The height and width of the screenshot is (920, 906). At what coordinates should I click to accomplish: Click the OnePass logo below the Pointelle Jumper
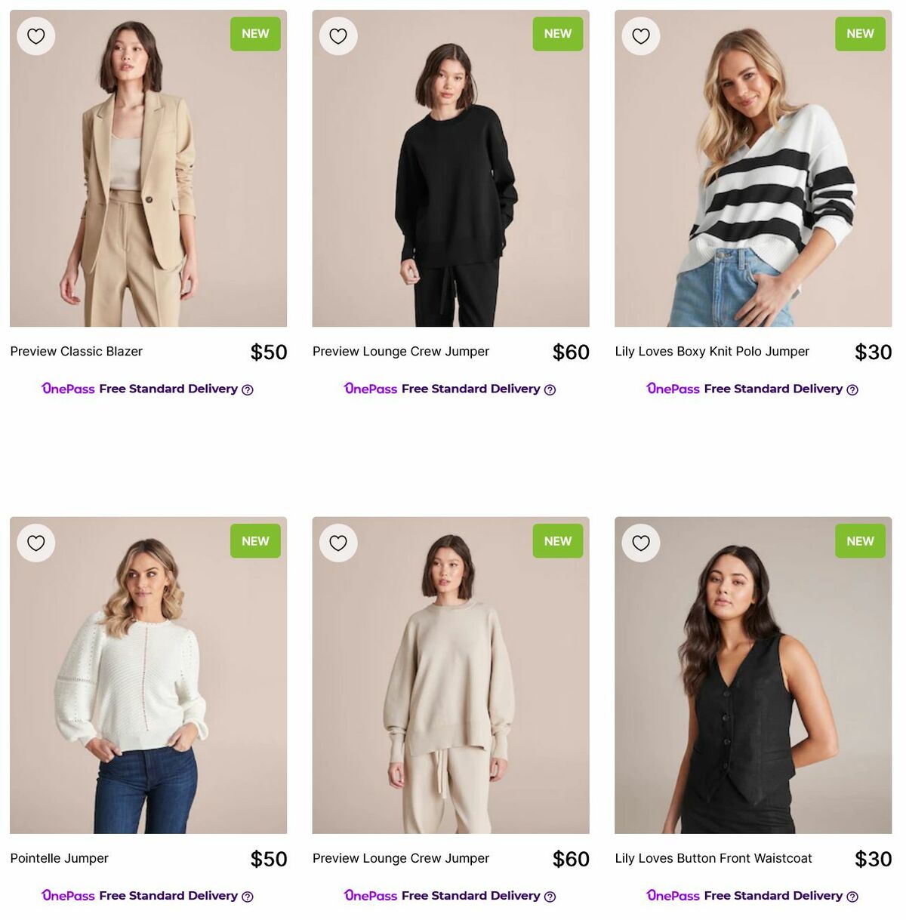coord(66,896)
